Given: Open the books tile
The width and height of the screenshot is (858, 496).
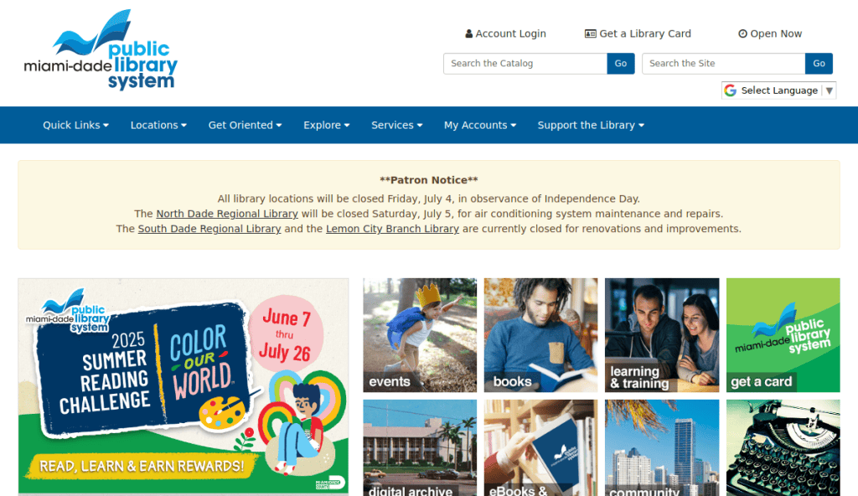Looking at the screenshot, I should tap(540, 335).
